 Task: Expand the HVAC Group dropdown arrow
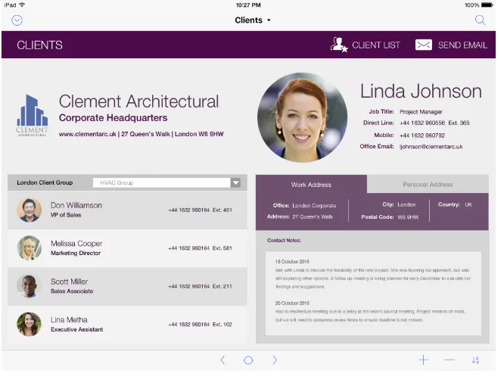tap(235, 182)
